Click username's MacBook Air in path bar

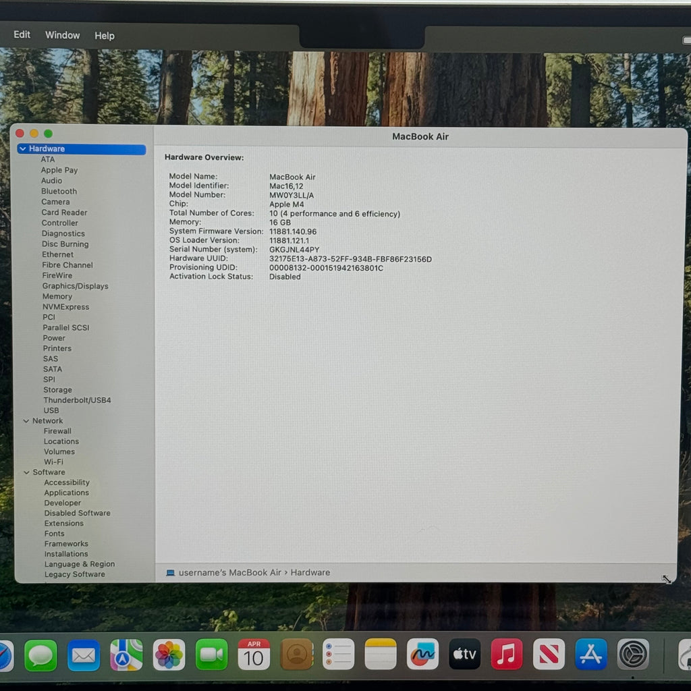pyautogui.click(x=229, y=572)
